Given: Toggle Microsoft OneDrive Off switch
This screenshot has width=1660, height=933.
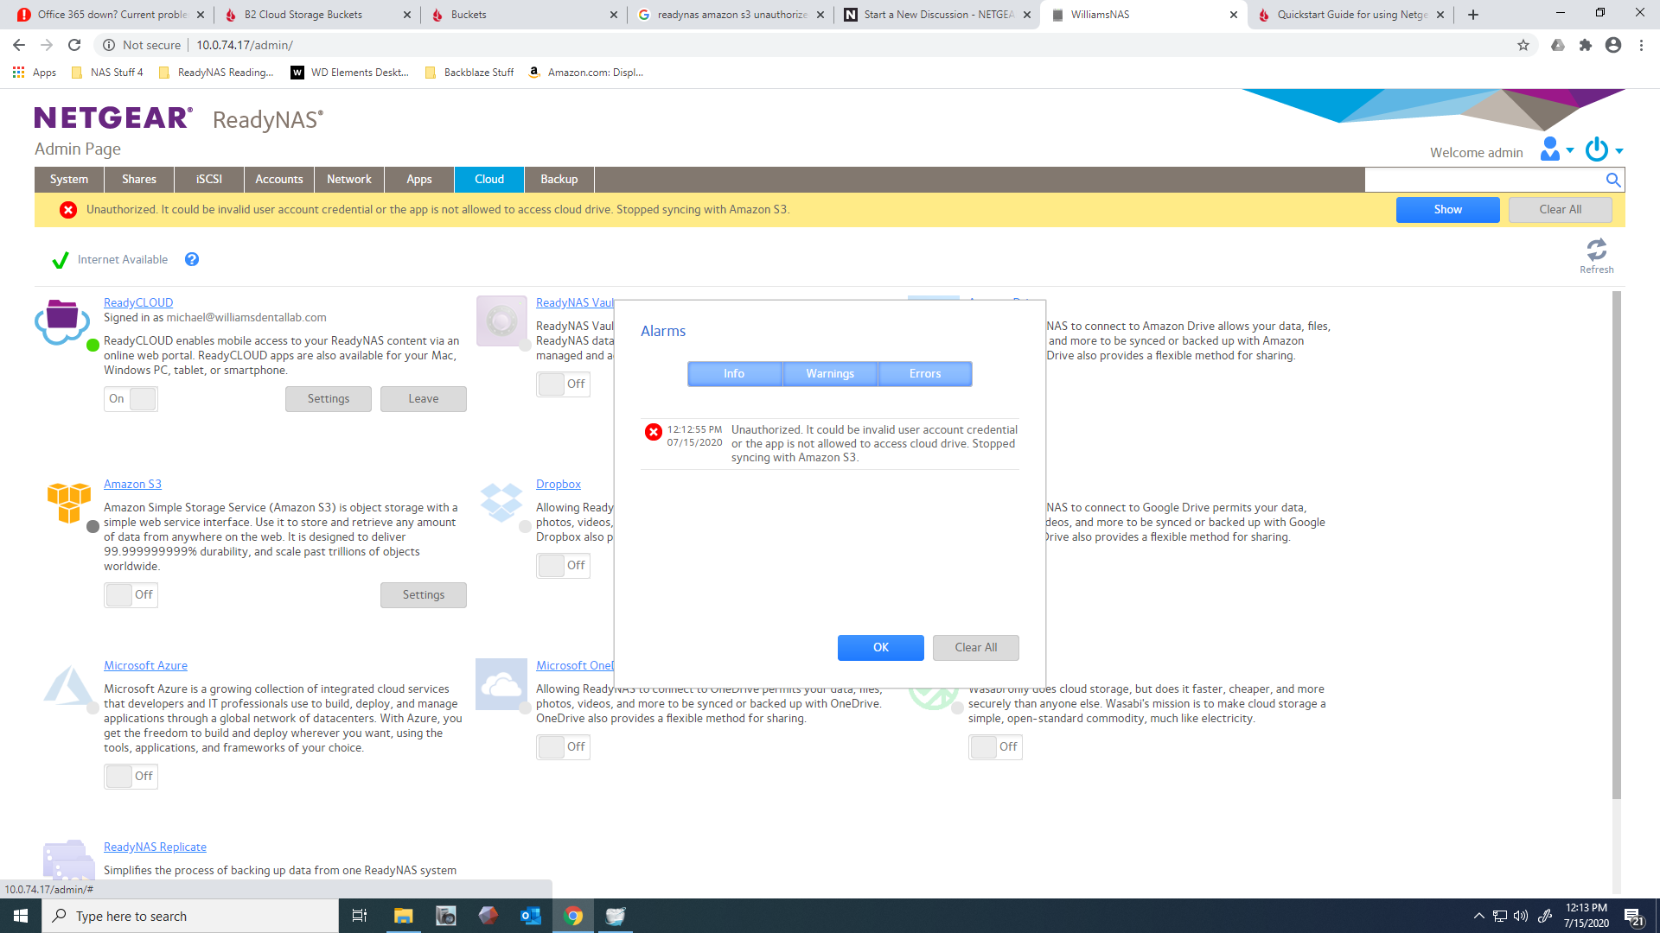Looking at the screenshot, I should point(563,747).
